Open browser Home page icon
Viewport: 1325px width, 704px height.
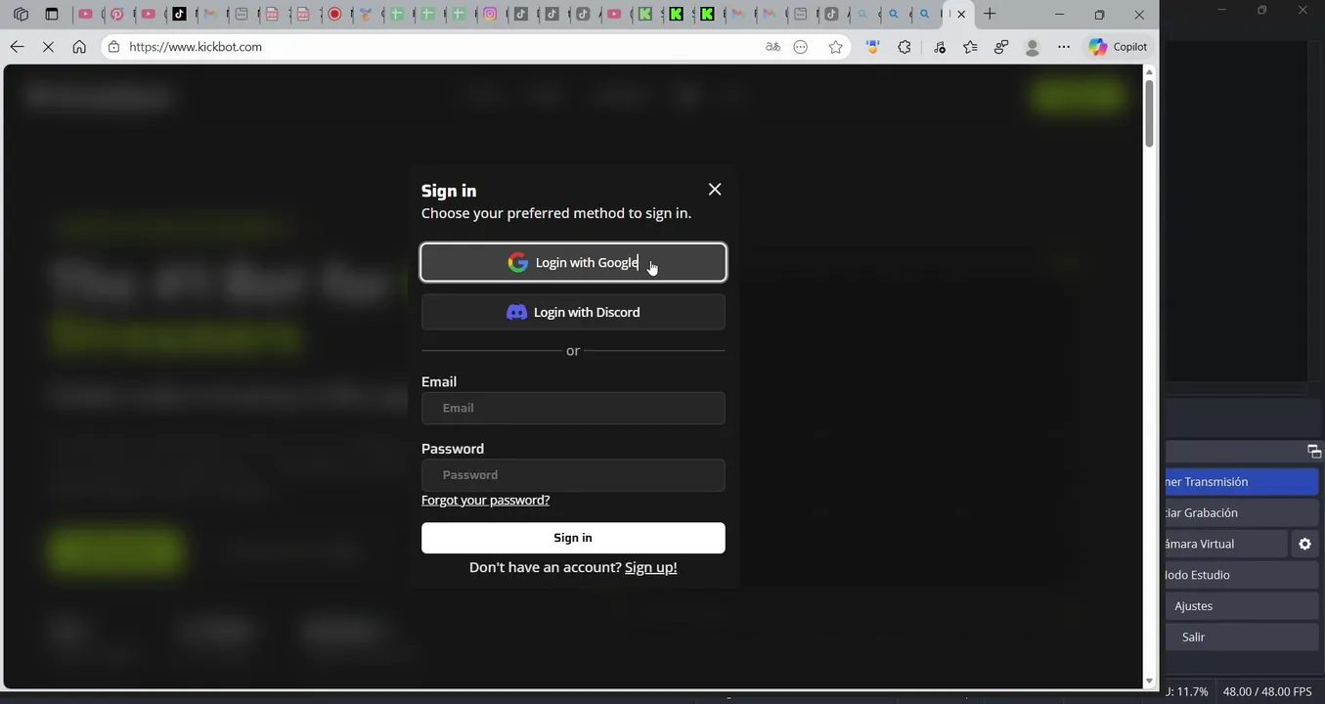79,47
